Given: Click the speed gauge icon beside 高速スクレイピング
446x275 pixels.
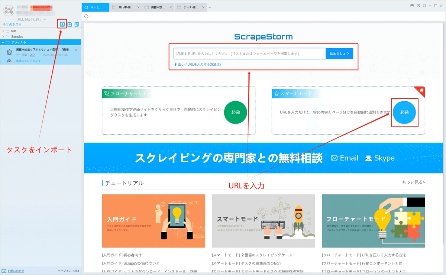Looking at the screenshot, I should (9, 60).
